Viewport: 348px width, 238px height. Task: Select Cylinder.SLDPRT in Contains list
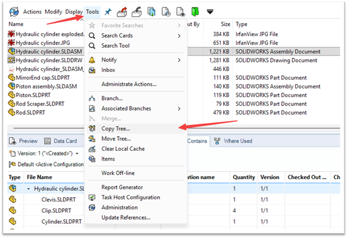pos(61,221)
